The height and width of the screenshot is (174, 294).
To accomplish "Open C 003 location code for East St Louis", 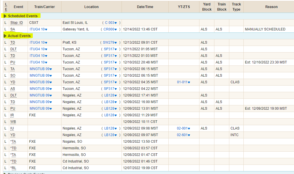I will pos(111,23).
